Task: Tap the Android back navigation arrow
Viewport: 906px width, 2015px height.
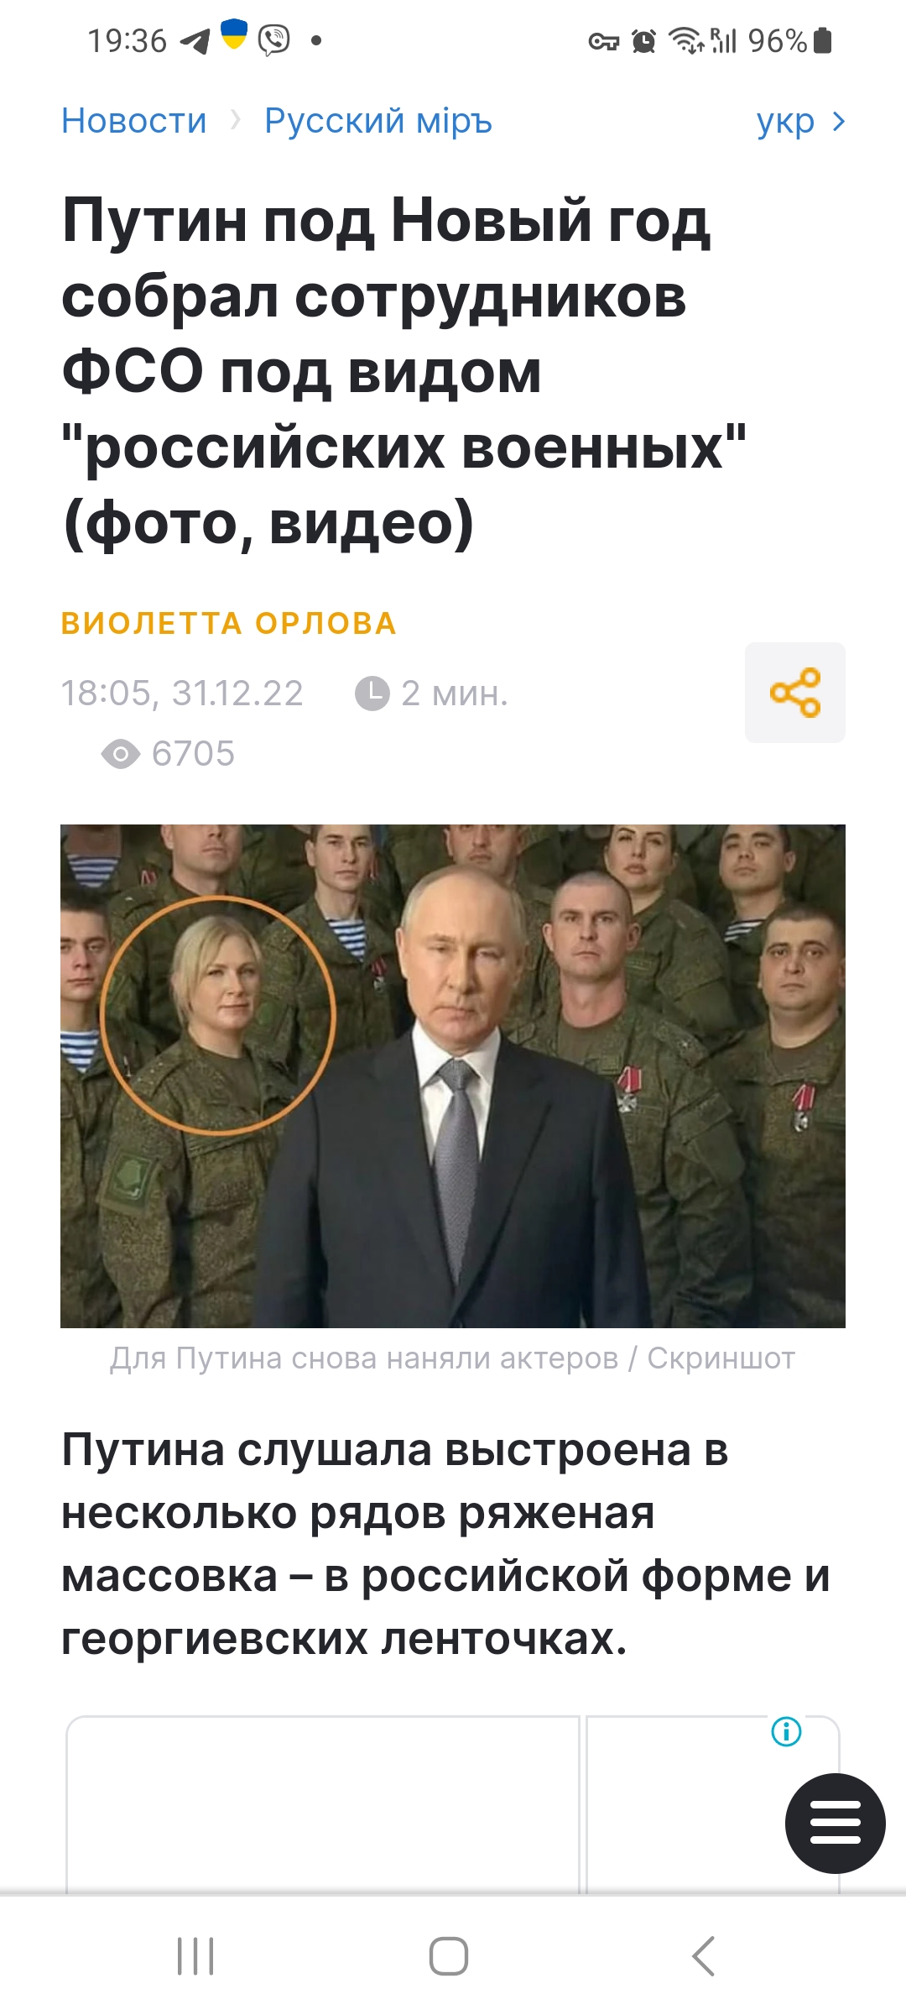Action: click(x=703, y=1956)
